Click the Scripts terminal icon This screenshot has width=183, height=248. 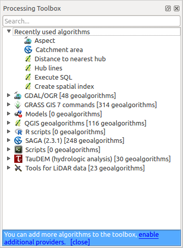(18, 150)
